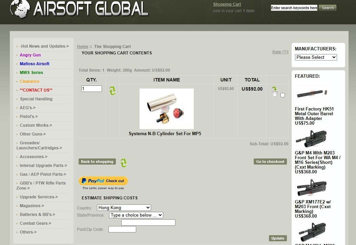356x245 pixels.
Task: Click the Back to shopping button
Action: pos(97,162)
